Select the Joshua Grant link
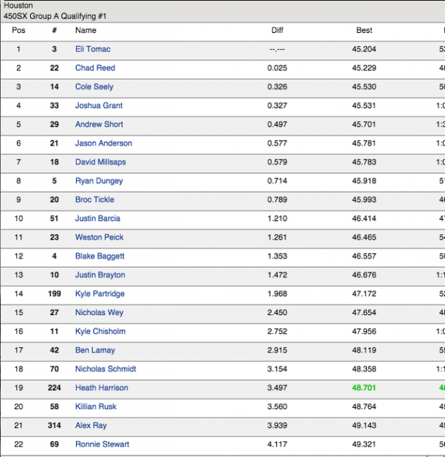The height and width of the screenshot is (457, 445). point(99,105)
